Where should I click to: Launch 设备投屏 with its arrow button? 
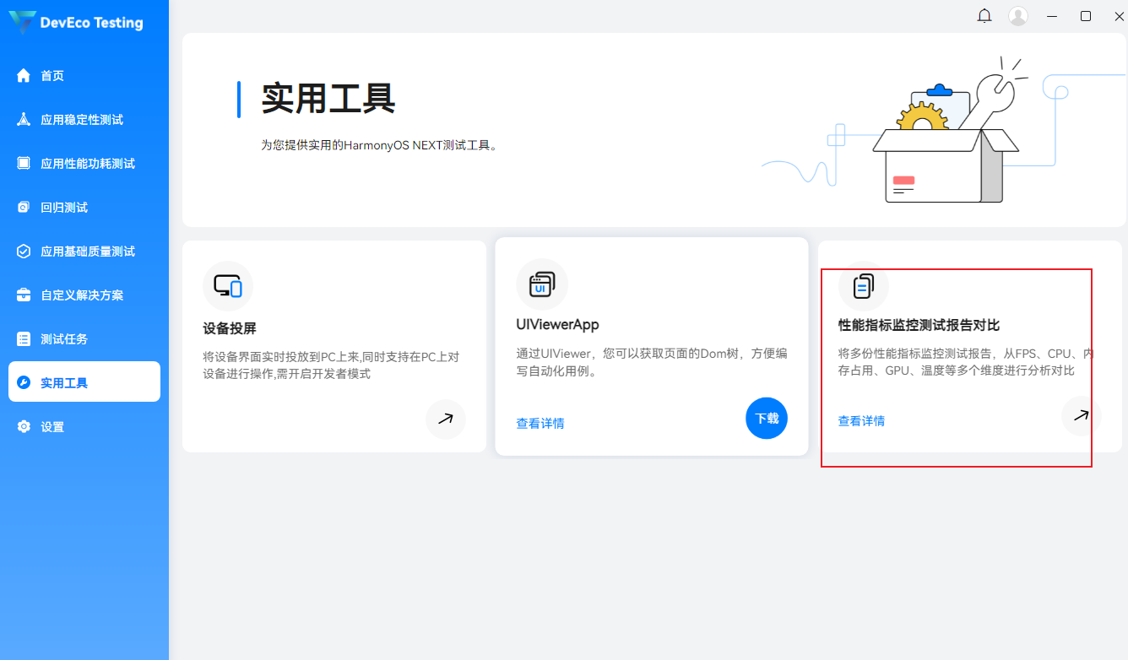click(446, 419)
